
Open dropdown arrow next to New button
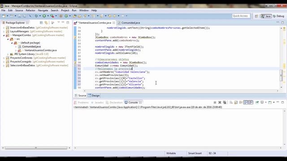8,16
